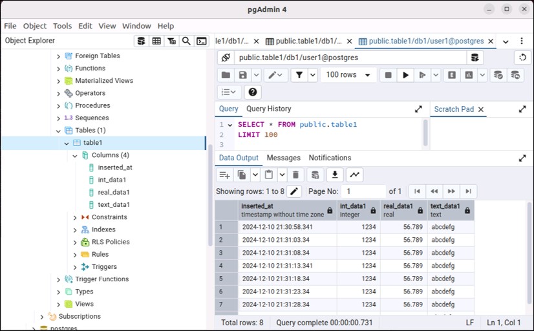
Task: Open the PSQL Tool from Object Explorer
Action: click(202, 41)
